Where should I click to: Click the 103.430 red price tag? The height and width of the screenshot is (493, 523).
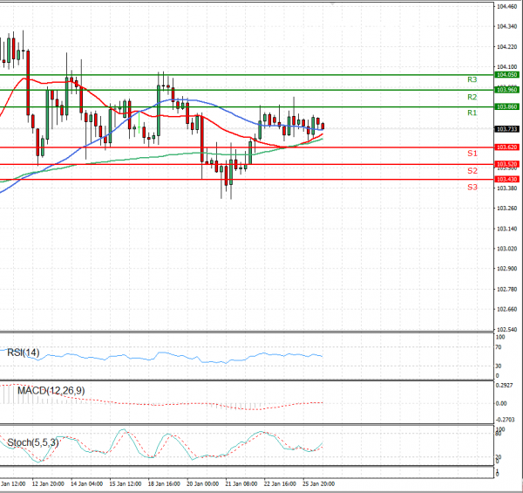pos(506,179)
